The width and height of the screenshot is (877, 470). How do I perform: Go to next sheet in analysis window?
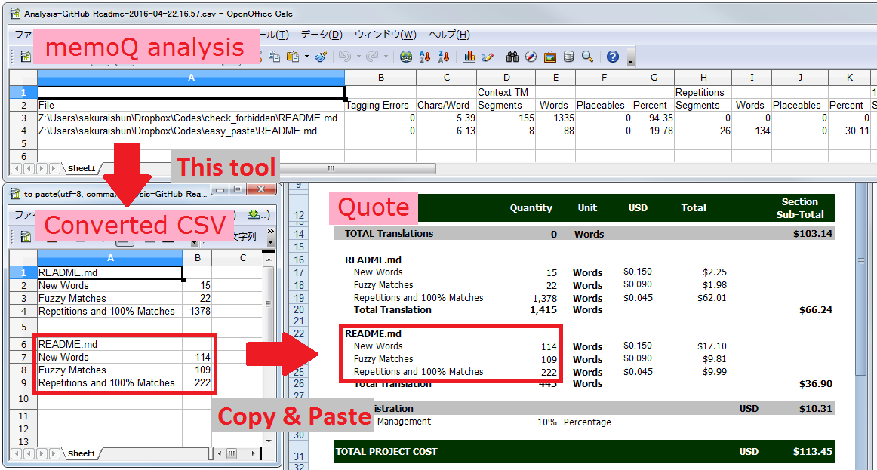pyautogui.click(x=42, y=168)
